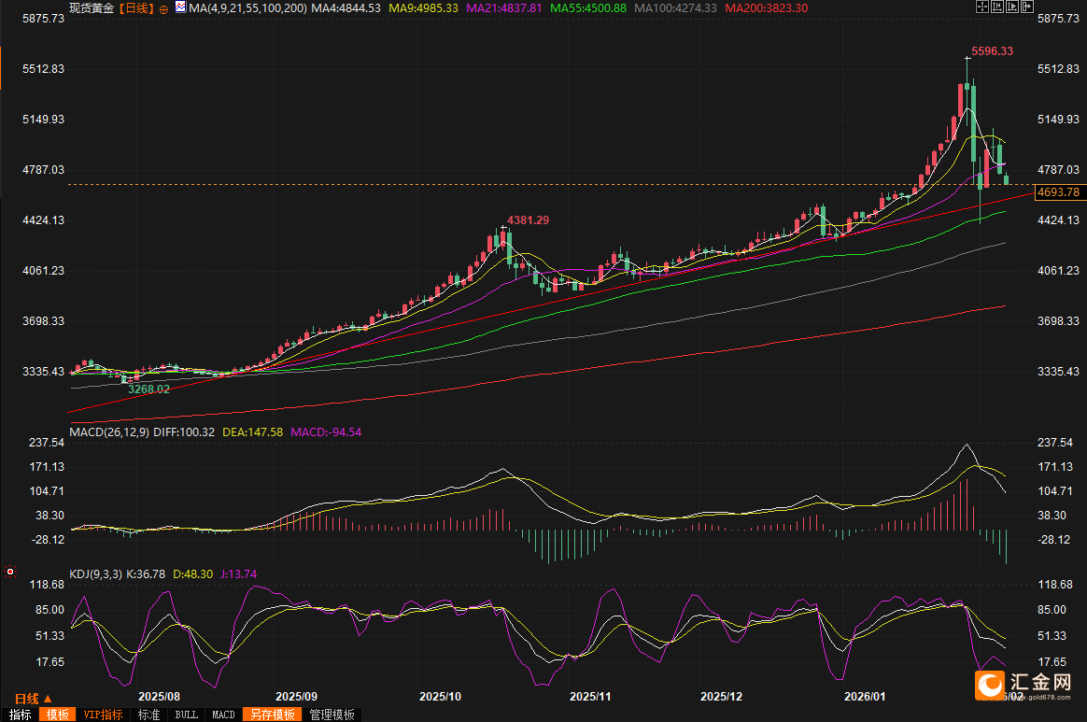Click the 管理模板 manage templates button
This screenshot has height=722, width=1087.
(x=332, y=715)
